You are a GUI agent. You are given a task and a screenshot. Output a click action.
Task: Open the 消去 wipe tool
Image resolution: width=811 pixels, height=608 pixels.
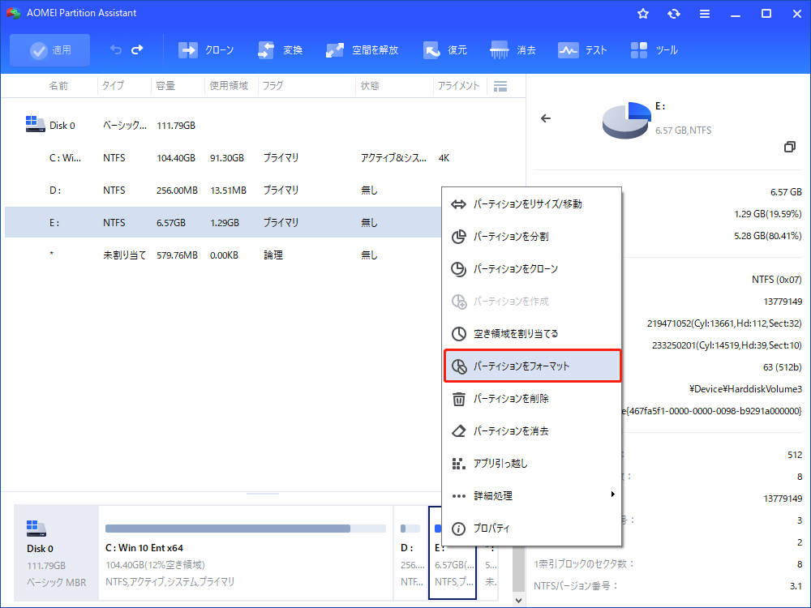513,50
